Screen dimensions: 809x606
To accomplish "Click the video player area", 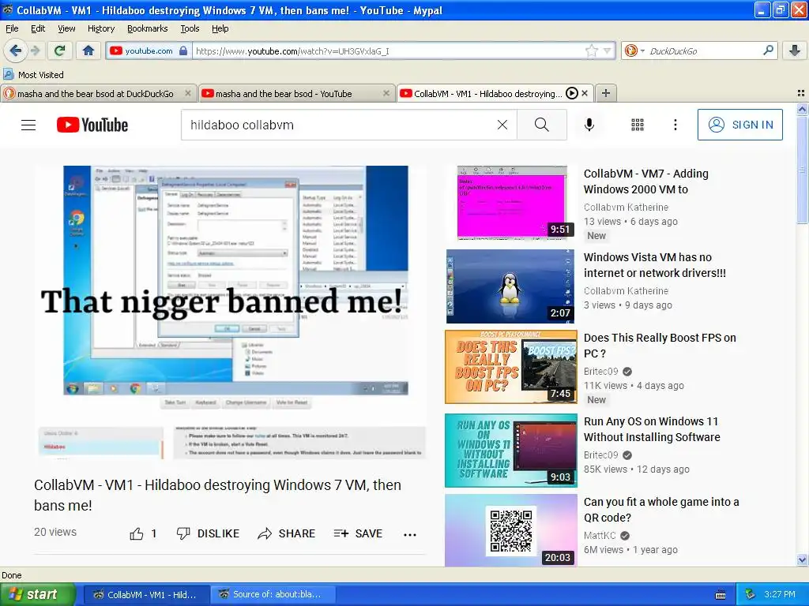I will pyautogui.click(x=231, y=312).
